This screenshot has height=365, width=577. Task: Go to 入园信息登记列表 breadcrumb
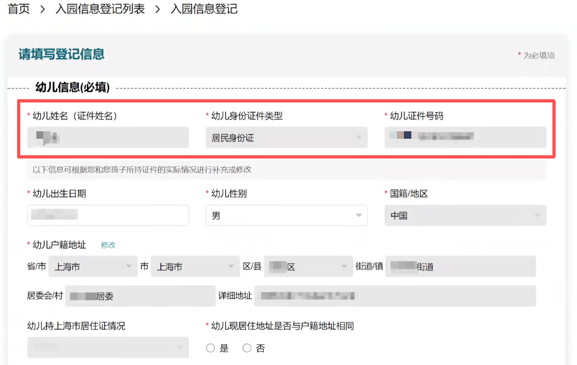(100, 9)
